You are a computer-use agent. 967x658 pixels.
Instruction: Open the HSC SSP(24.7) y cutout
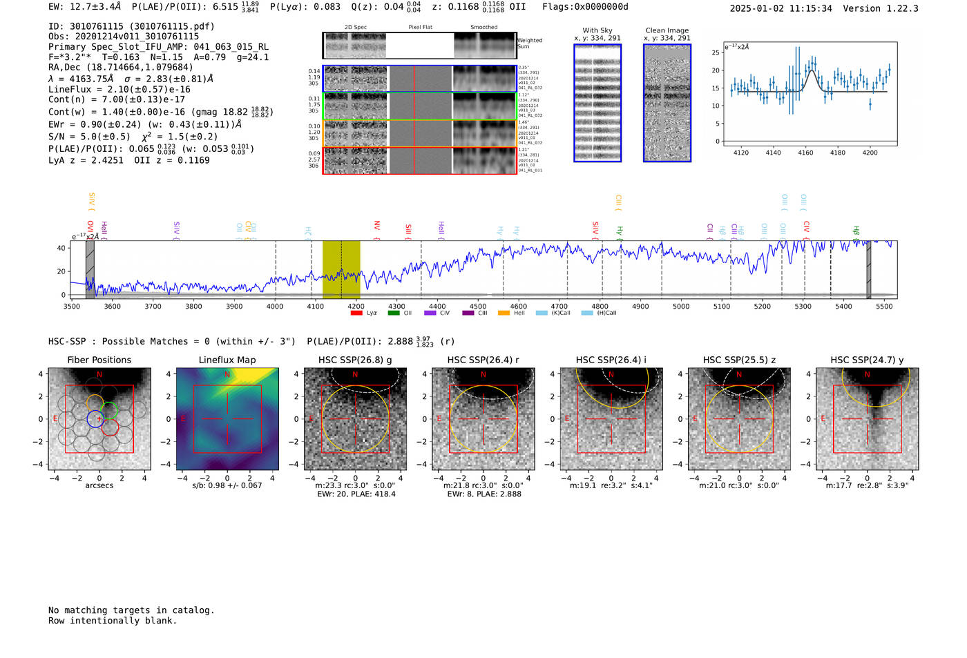(868, 419)
